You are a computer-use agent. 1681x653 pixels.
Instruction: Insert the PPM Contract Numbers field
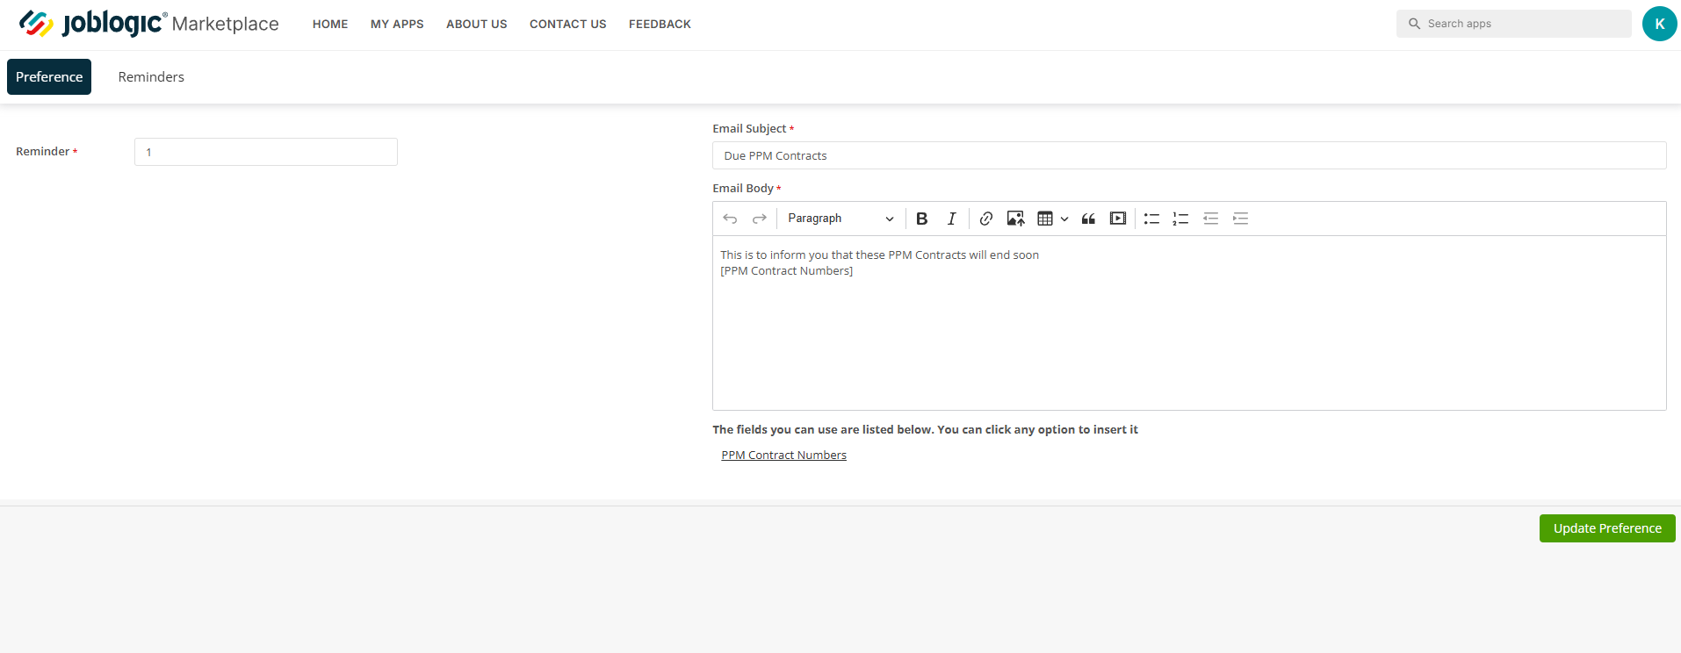[x=783, y=455]
